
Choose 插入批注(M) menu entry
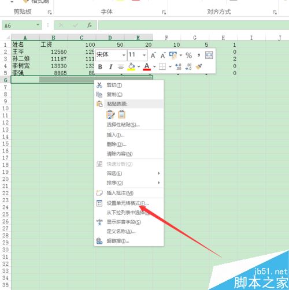coord(129,193)
